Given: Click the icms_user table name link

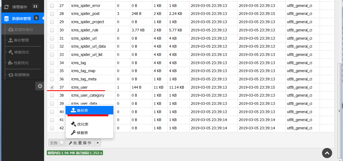Looking at the screenshot, I should tap(79, 87).
